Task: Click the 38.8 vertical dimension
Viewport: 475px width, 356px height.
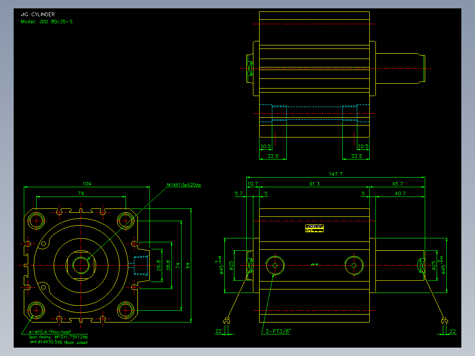Action: pos(168,265)
